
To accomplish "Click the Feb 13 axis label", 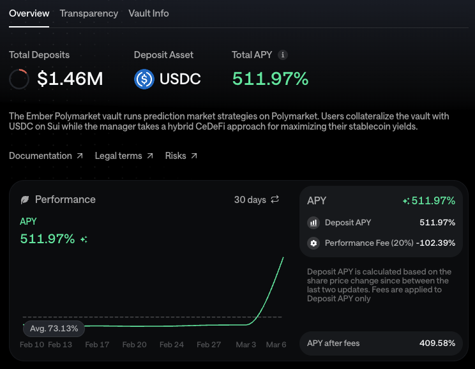I will pos(60,345).
